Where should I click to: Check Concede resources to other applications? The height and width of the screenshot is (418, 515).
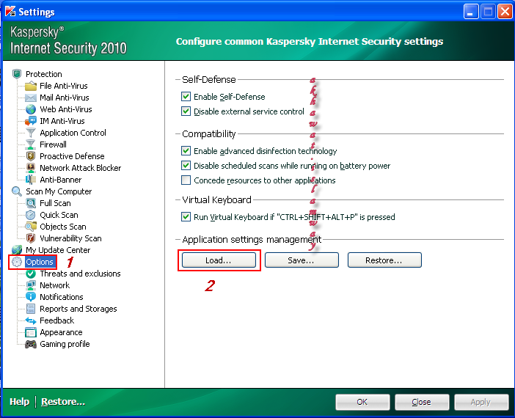pos(186,180)
